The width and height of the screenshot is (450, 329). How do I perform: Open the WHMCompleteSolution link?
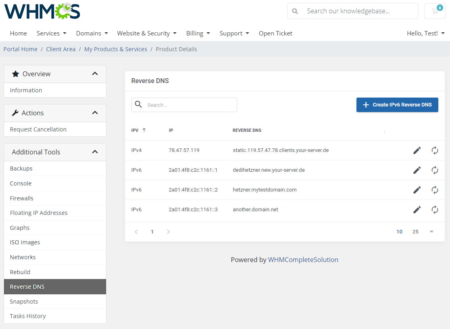(x=303, y=260)
